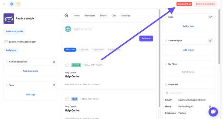Click the envelope icon of the Sent email
Viewport: 223px width, 119px height.
(x=67, y=99)
